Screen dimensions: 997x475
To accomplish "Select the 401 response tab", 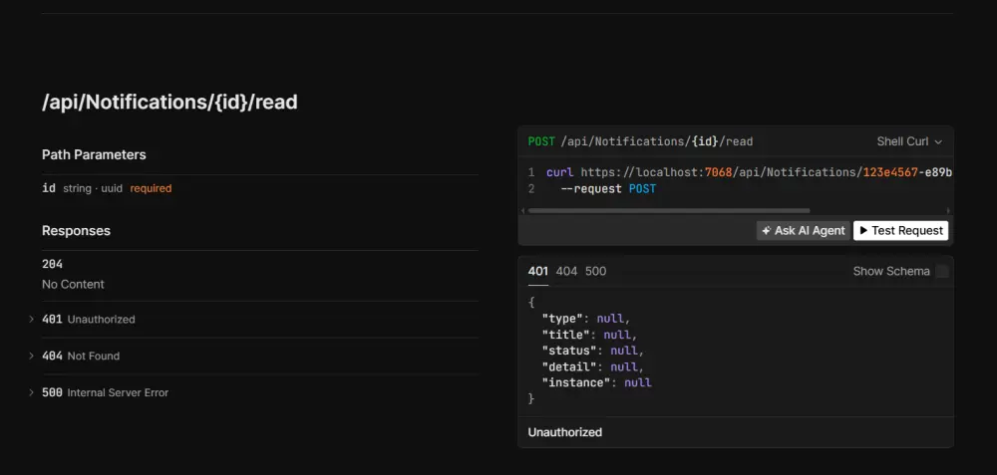I will (538, 271).
